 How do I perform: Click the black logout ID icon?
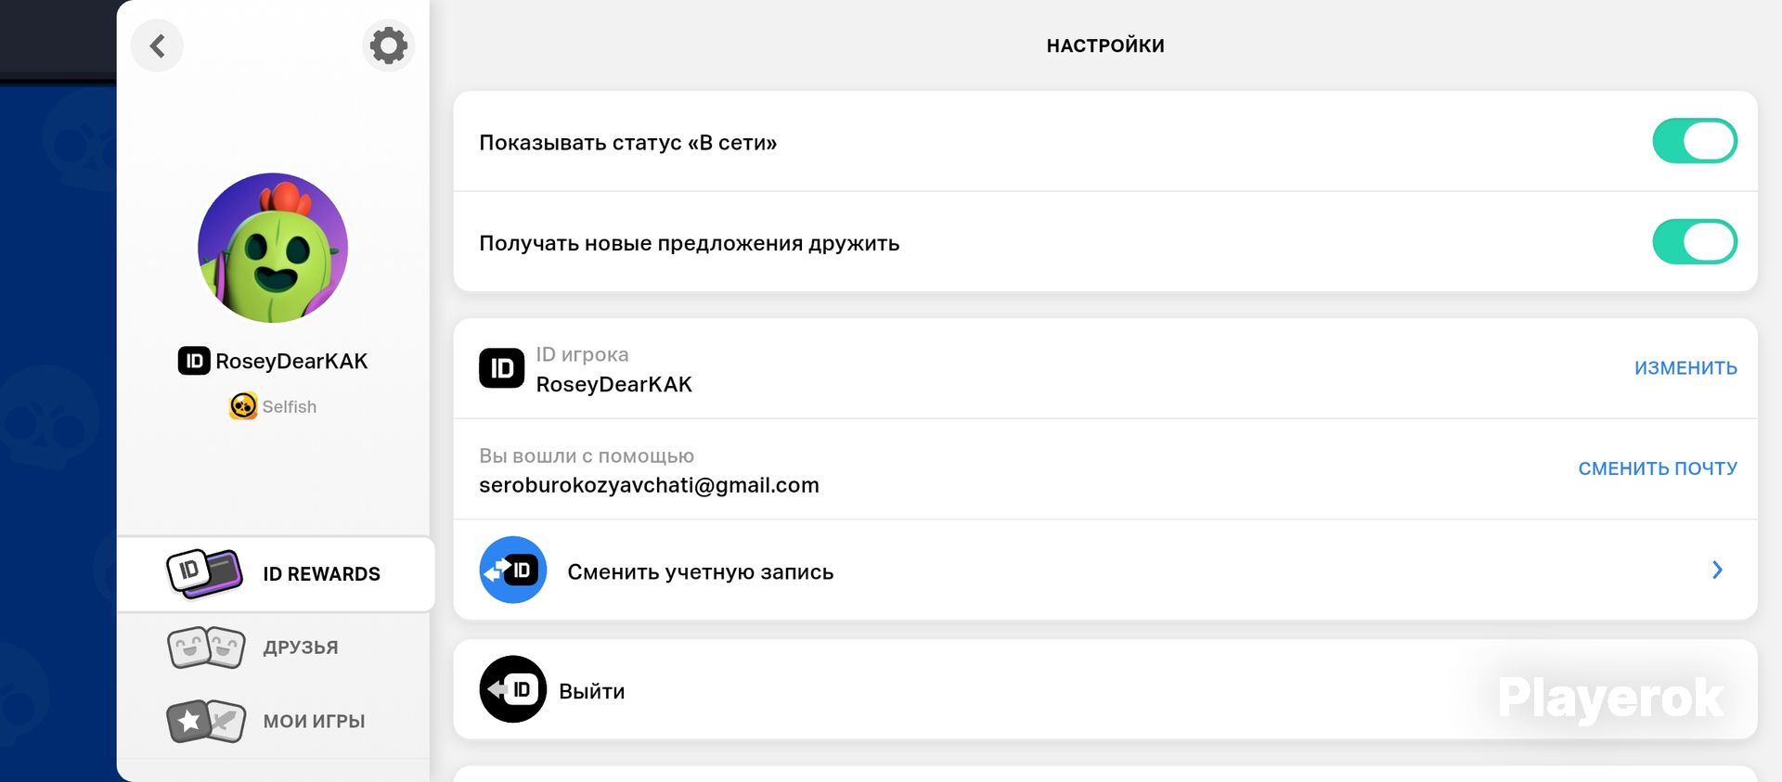513,689
